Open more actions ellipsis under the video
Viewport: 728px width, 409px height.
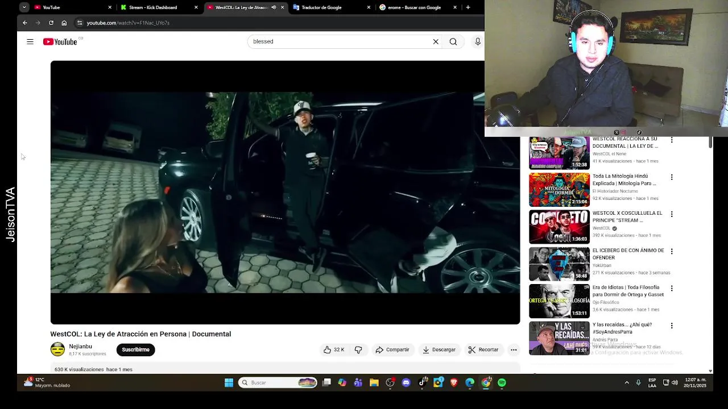514,350
